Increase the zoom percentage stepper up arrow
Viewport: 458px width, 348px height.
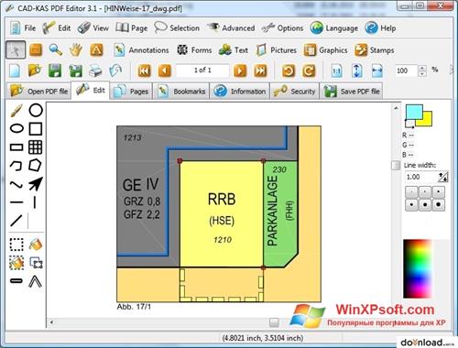click(422, 68)
